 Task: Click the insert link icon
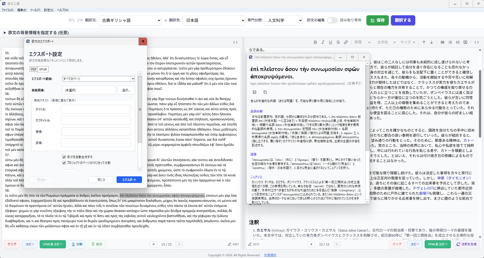(x=346, y=42)
